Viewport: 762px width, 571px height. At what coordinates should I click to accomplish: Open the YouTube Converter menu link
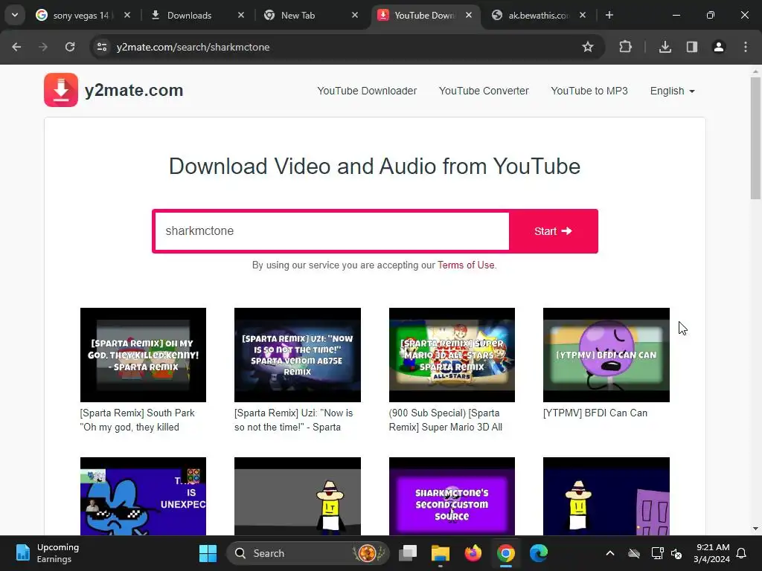(x=484, y=91)
